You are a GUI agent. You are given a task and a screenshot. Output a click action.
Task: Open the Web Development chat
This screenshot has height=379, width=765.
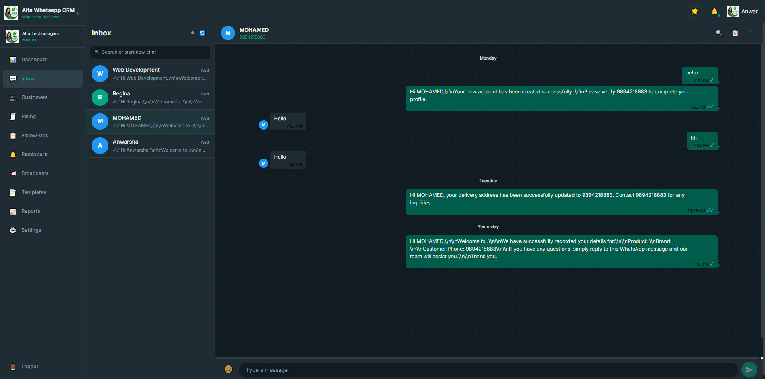(150, 74)
